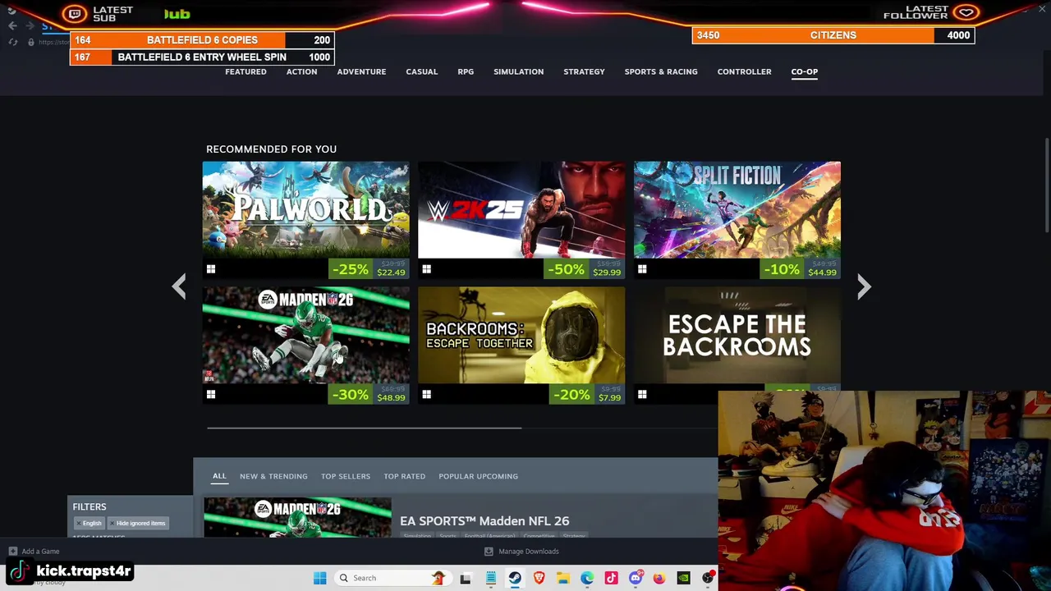Open Microsoft Edge from the taskbar
1051x591 pixels.
pyautogui.click(x=587, y=578)
